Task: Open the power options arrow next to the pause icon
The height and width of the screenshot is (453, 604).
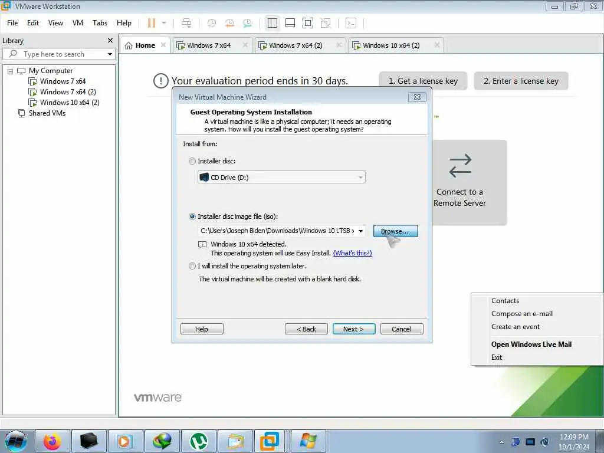Action: tap(164, 23)
